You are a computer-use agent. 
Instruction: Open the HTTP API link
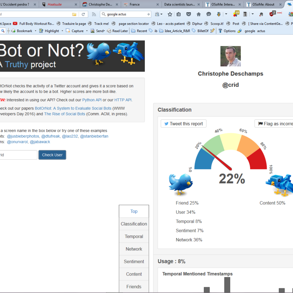[x=123, y=100]
